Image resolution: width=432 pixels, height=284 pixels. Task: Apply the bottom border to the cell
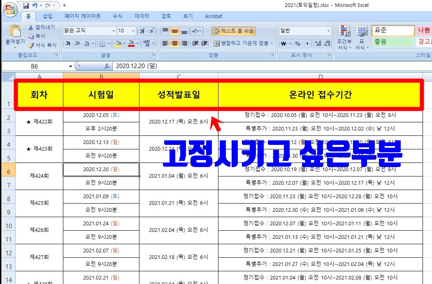point(102,44)
